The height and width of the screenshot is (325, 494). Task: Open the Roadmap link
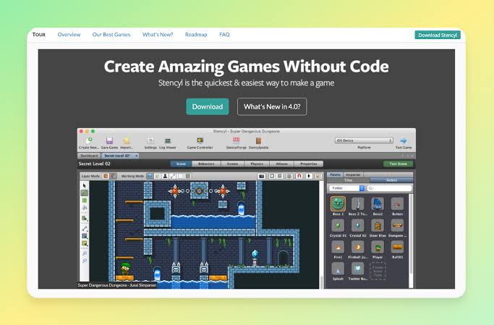(x=196, y=34)
